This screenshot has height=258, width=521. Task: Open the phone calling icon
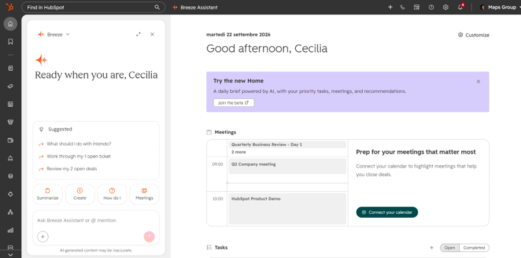coord(402,7)
